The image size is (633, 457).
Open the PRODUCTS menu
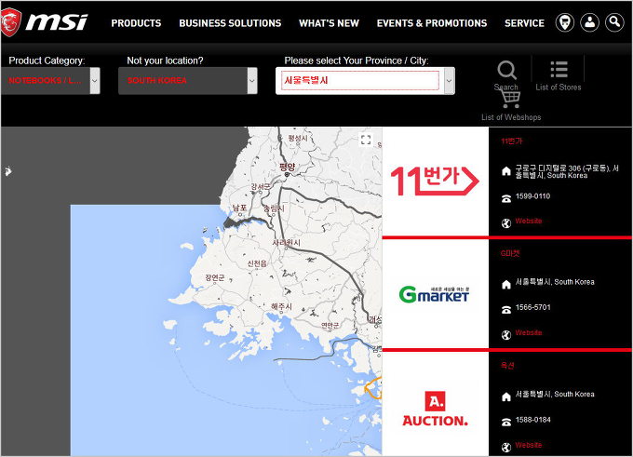136,23
